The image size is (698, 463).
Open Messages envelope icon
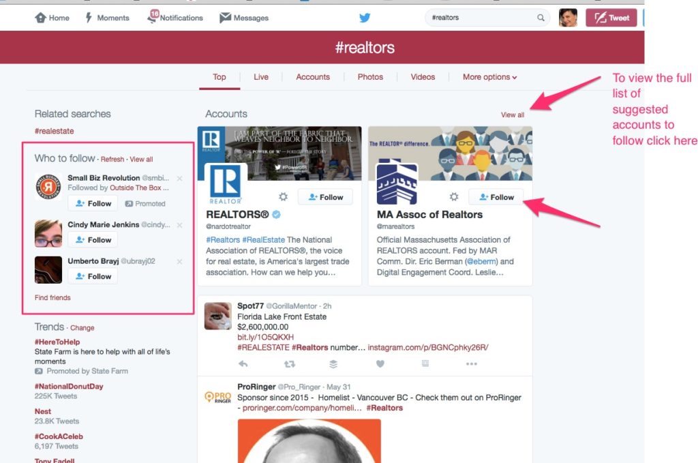[225, 17]
